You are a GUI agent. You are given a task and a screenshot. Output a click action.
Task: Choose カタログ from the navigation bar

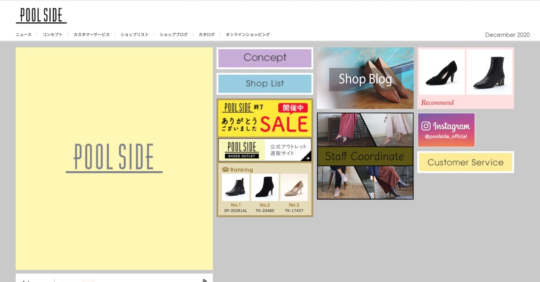(x=207, y=35)
